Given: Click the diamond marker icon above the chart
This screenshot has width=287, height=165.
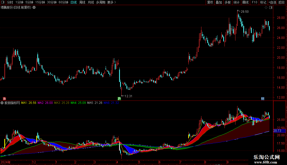Looking at the screenshot, I should [266, 8].
